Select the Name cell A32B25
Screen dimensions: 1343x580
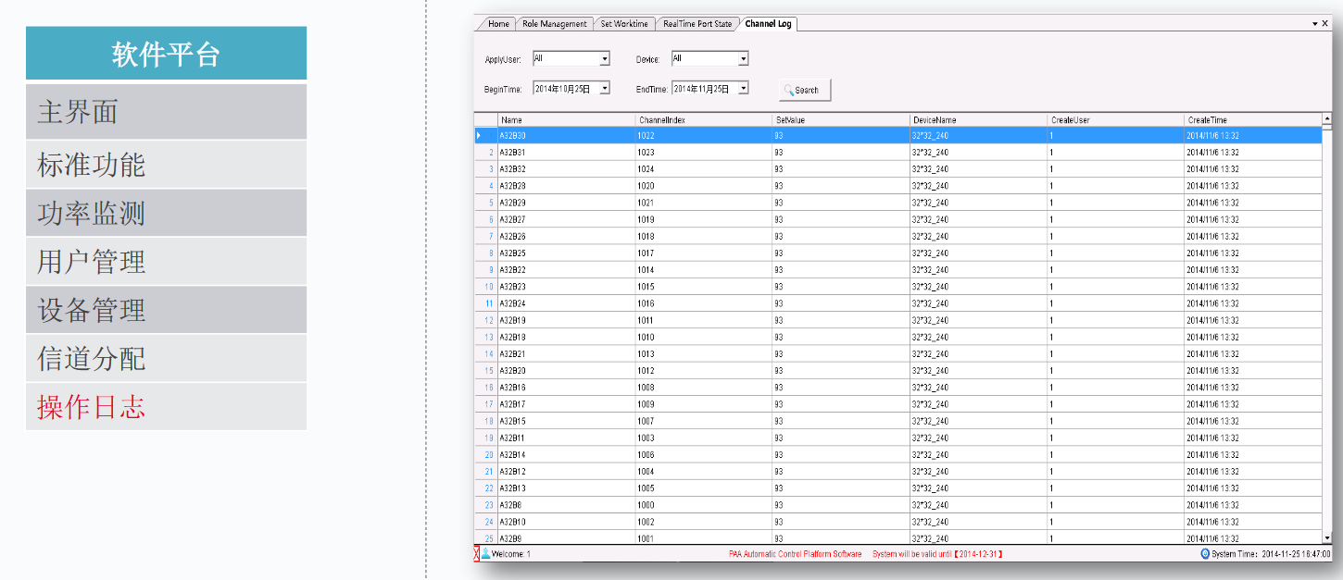point(567,253)
